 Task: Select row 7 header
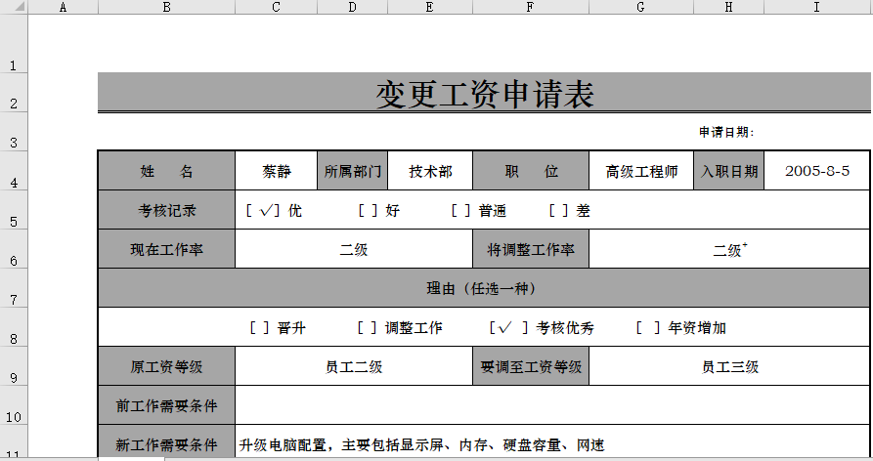tap(14, 299)
